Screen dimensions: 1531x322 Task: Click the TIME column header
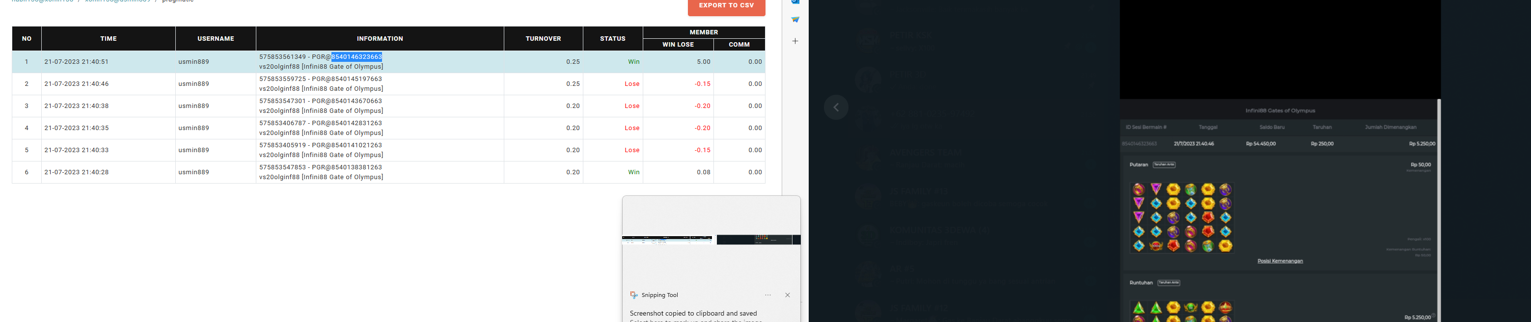pyautogui.click(x=109, y=39)
